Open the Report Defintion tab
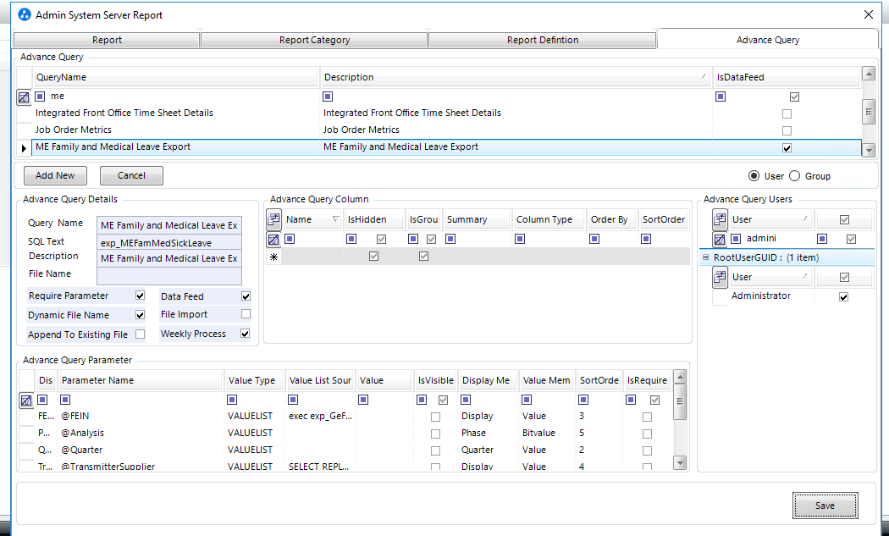889x536 pixels. tap(542, 40)
